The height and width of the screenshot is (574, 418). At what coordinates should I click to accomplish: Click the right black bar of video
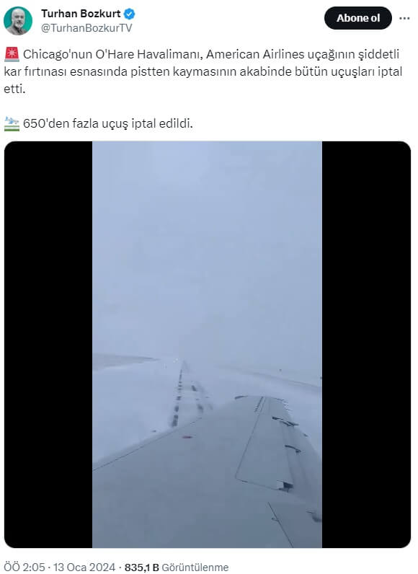point(366,345)
